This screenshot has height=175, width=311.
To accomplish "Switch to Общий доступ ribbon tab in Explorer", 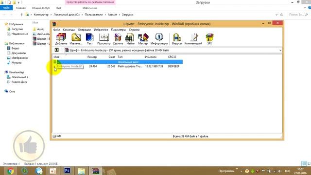I will click(x=41, y=8).
